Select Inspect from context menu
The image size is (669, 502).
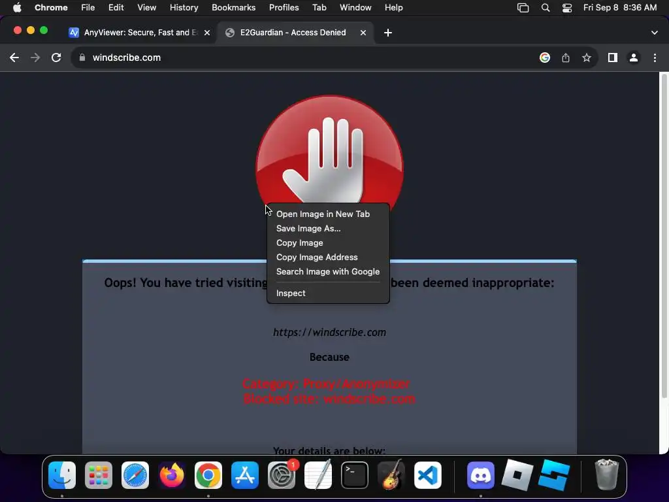291,293
